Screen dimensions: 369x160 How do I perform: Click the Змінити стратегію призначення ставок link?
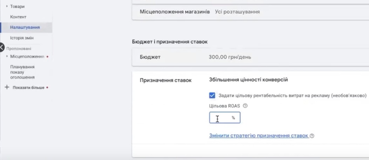click(259, 136)
